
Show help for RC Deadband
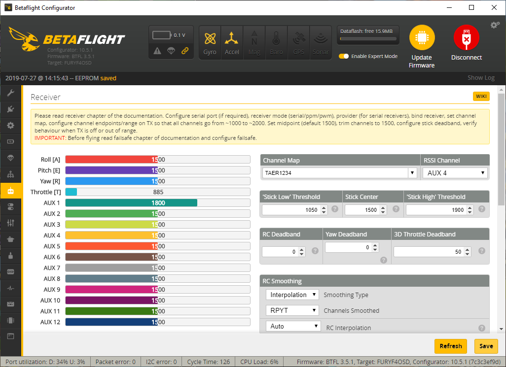(x=315, y=251)
